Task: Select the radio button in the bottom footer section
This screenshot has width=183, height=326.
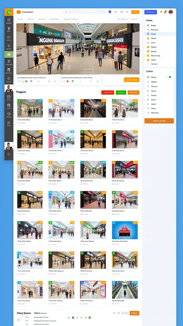Action: (18, 320)
